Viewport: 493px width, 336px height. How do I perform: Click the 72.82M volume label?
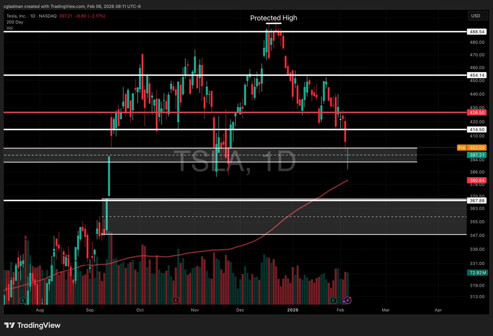477,272
